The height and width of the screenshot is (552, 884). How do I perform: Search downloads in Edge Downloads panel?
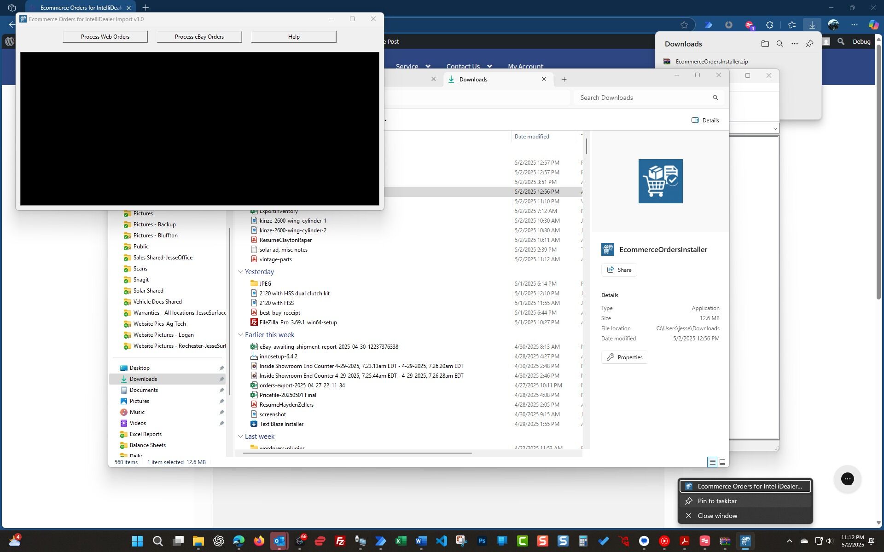click(779, 44)
